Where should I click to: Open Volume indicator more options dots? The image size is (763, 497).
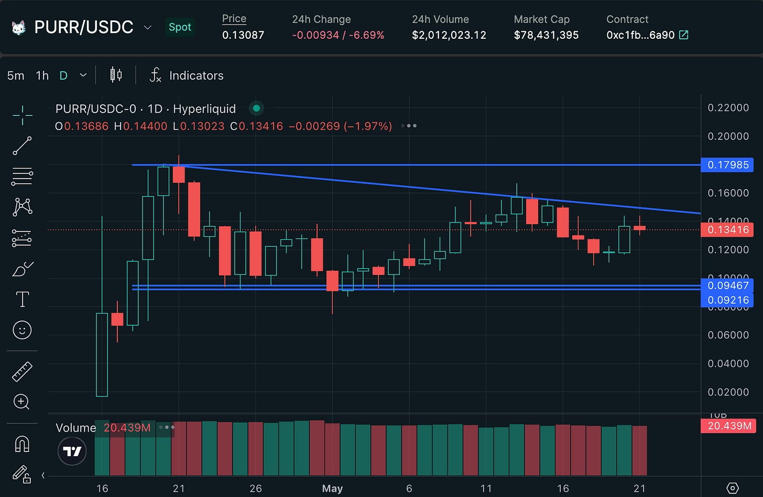click(167, 427)
